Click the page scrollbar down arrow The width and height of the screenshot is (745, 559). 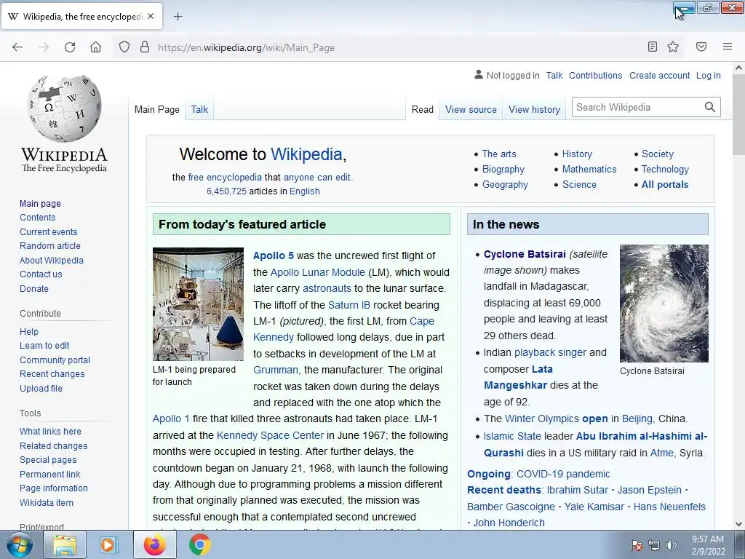[x=739, y=524]
